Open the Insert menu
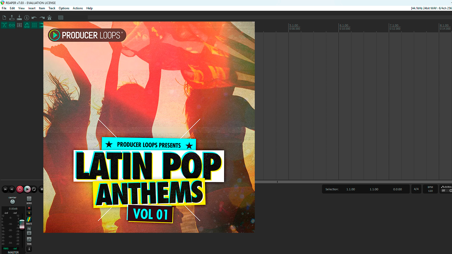This screenshot has width=452, height=254. point(32,8)
